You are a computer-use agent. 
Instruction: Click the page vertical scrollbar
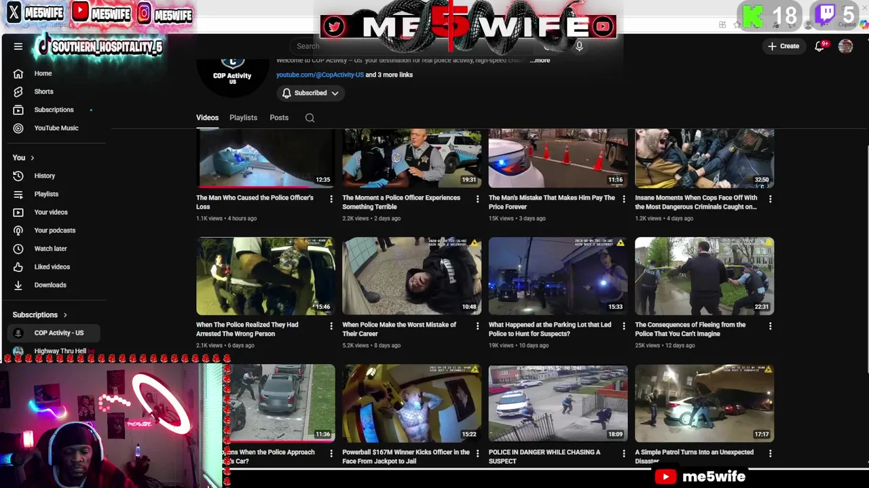pos(866,258)
